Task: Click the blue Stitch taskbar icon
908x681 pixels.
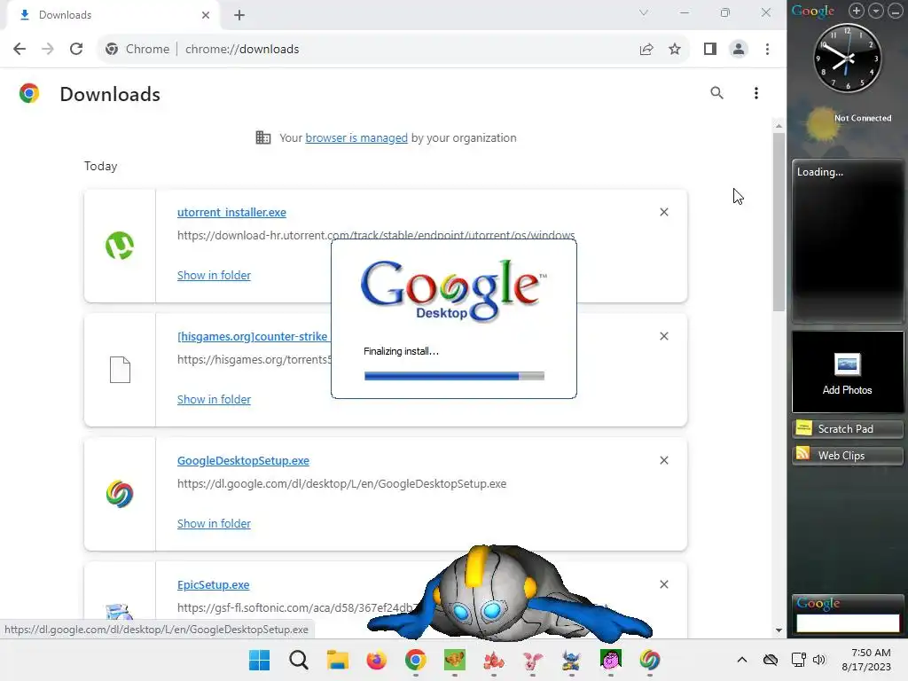Action: 572,660
